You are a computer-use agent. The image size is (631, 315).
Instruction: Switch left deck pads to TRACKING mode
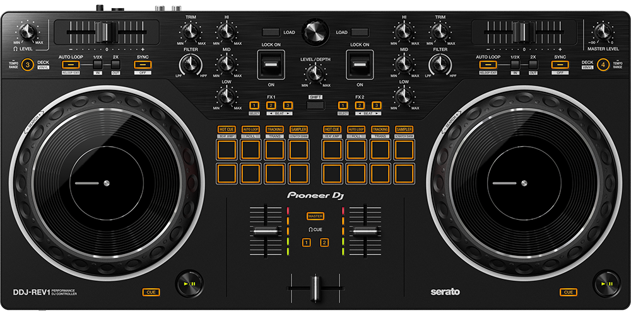pos(274,129)
